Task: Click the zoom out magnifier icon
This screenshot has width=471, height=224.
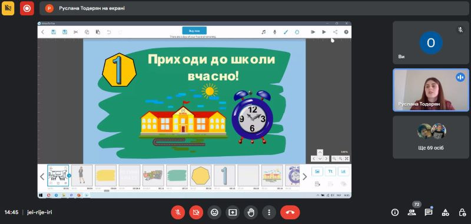Action: pos(334,159)
